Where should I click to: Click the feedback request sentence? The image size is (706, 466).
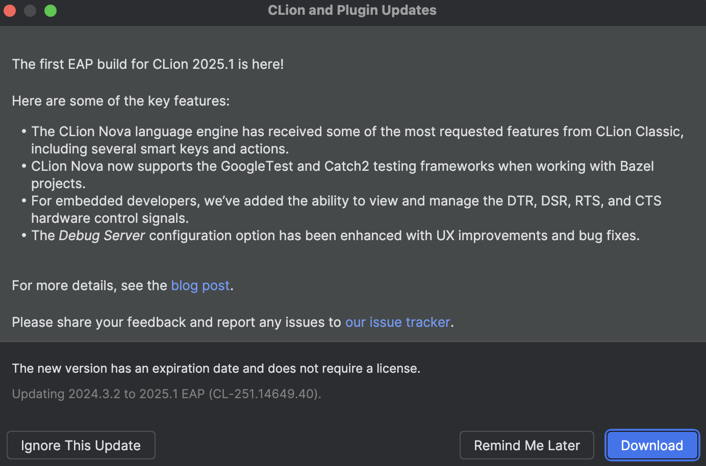pos(232,322)
